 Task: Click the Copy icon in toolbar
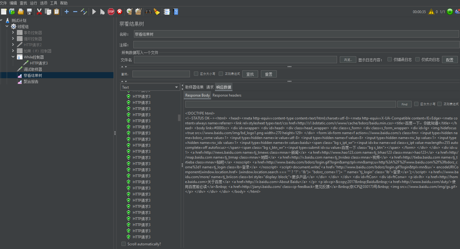coord(48,12)
